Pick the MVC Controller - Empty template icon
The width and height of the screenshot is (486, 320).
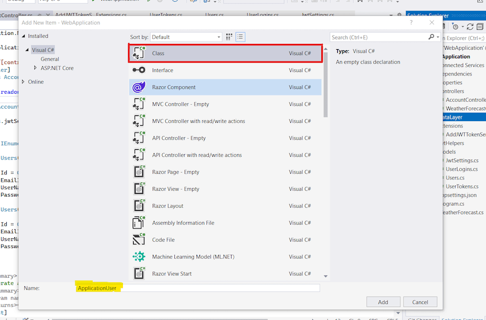coord(139,104)
